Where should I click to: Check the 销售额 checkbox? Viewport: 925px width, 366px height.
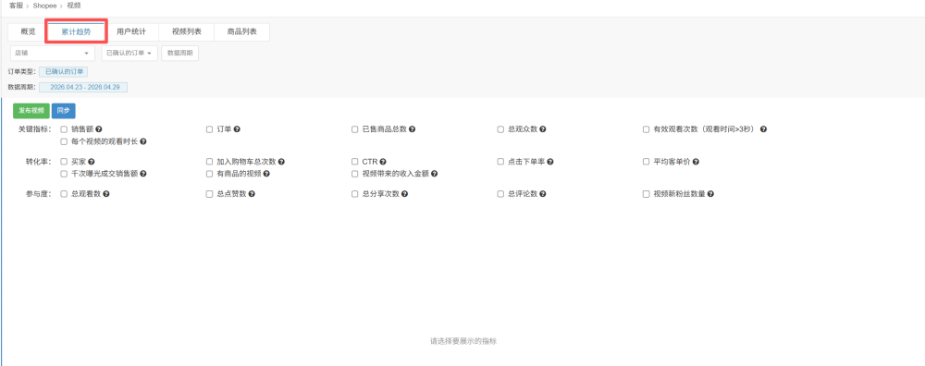pos(64,129)
